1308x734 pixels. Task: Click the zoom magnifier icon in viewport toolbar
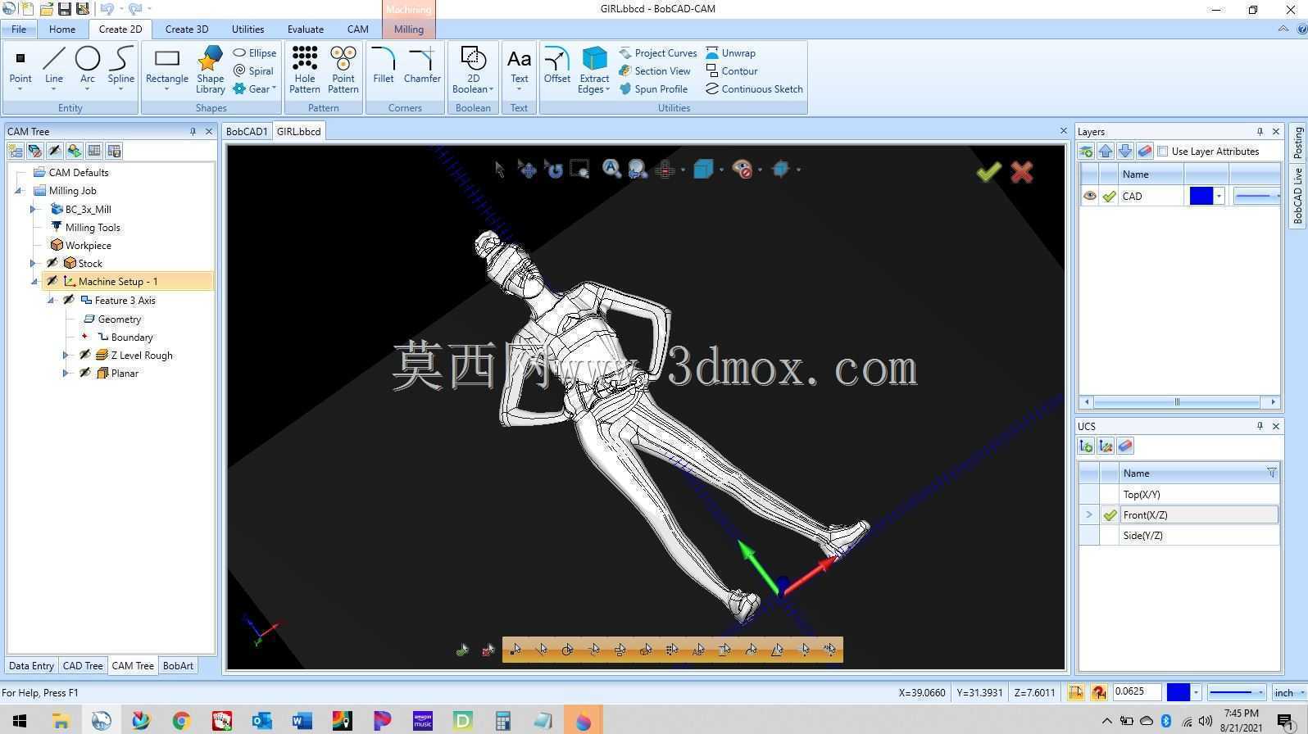click(x=611, y=169)
